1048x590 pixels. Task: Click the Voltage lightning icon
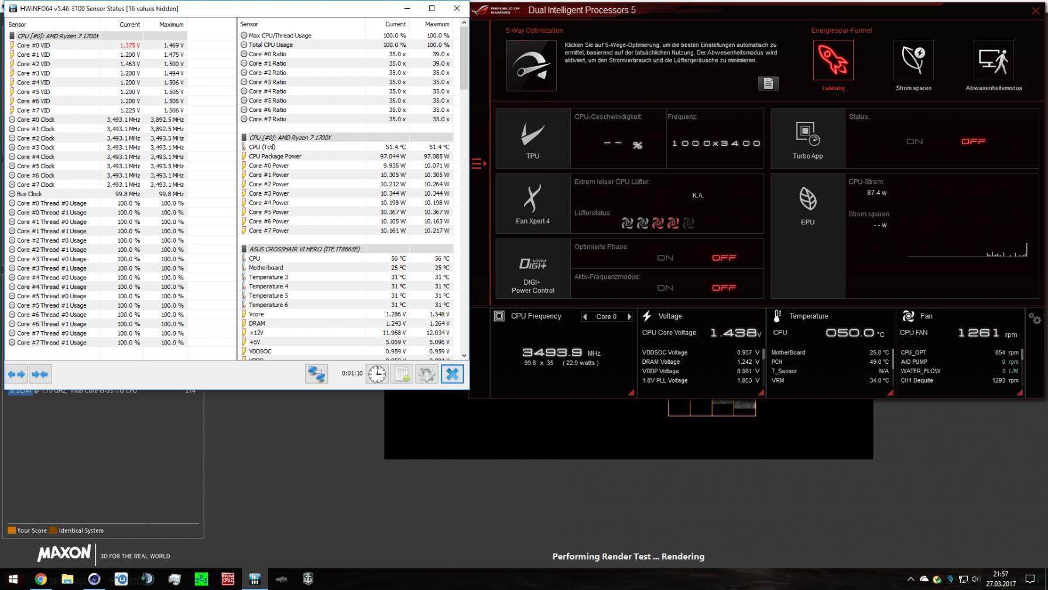tap(647, 316)
